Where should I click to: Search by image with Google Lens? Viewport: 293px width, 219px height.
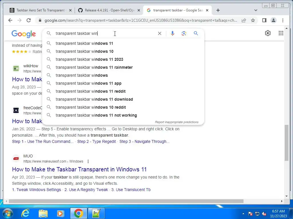click(x=184, y=33)
